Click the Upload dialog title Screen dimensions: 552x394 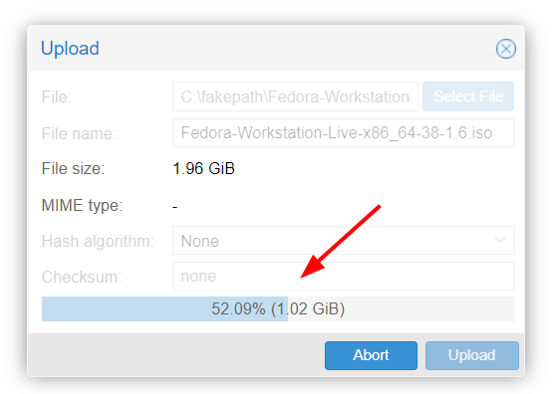point(70,49)
